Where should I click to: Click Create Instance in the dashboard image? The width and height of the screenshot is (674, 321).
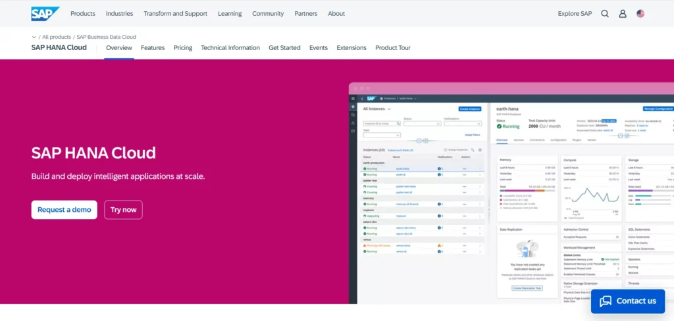470,109
